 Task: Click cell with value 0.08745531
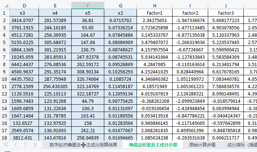click(x=120, y=57)
